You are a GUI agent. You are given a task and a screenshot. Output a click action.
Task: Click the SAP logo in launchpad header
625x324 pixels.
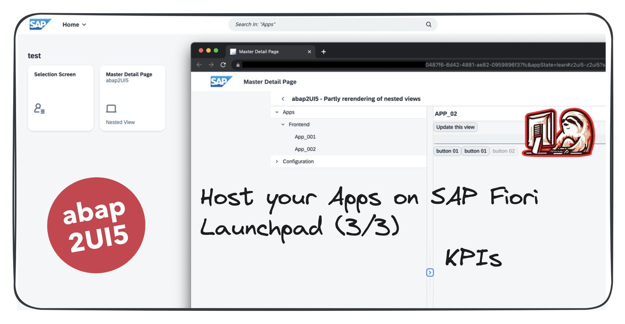coord(40,24)
